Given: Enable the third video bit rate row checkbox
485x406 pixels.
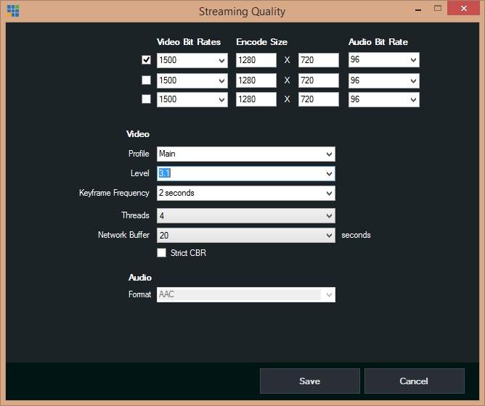Looking at the screenshot, I should [146, 99].
